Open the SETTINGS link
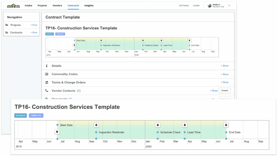 point(184,6)
